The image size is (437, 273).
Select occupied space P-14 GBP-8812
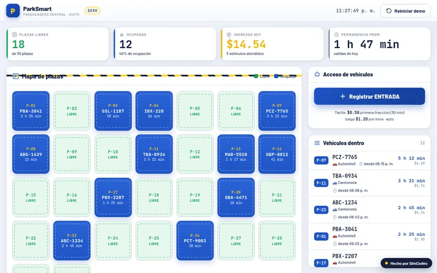(x=277, y=154)
